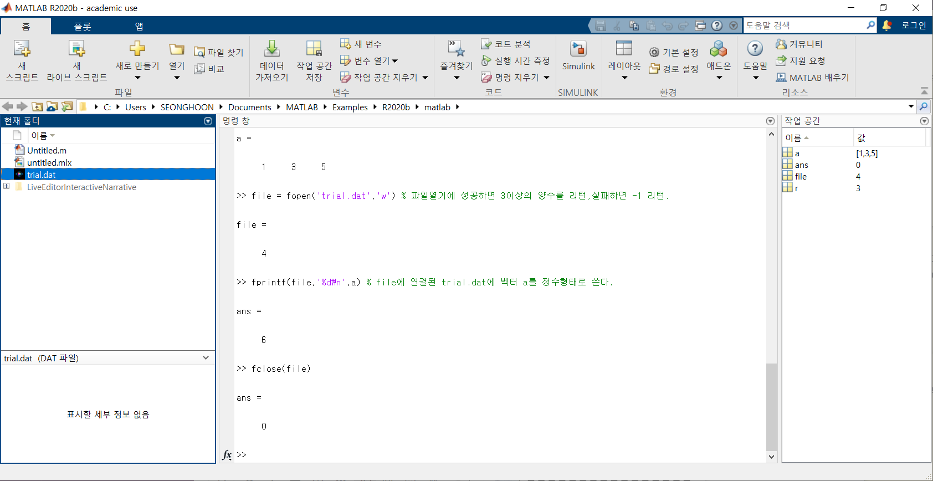
Task: Open 레이아웃 layout menu icon
Action: [x=624, y=48]
